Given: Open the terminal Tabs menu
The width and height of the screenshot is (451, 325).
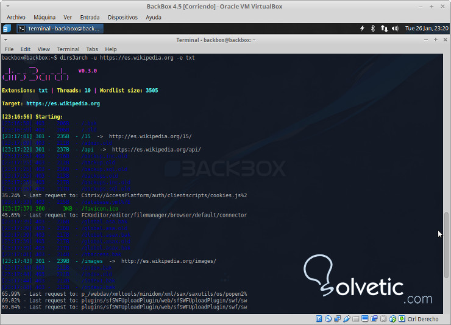Looking at the screenshot, I should click(92, 49).
